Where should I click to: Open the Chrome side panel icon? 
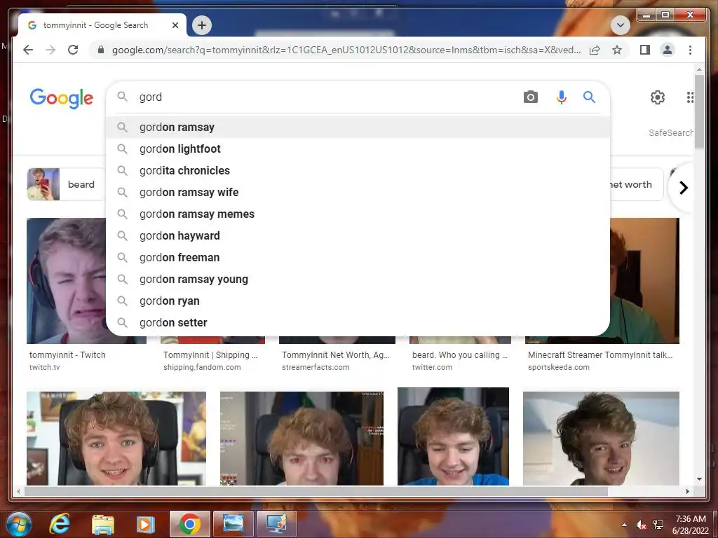coord(645,50)
